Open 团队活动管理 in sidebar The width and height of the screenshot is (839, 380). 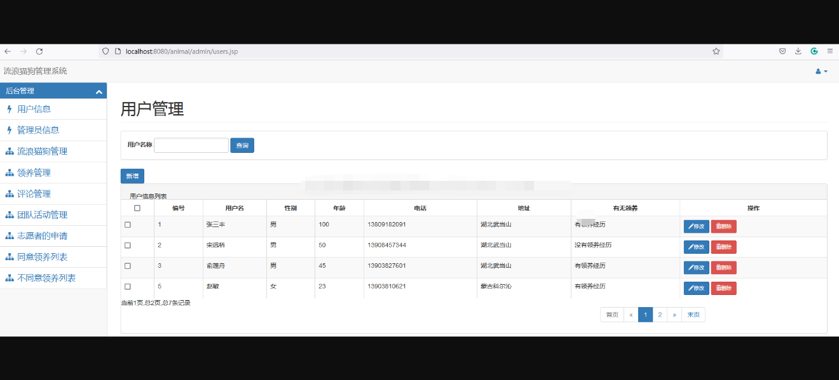coord(42,215)
